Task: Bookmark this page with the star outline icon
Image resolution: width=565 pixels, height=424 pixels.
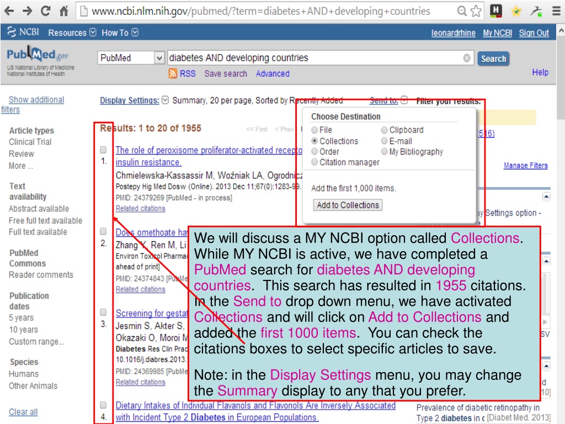Action: pyautogui.click(x=476, y=11)
